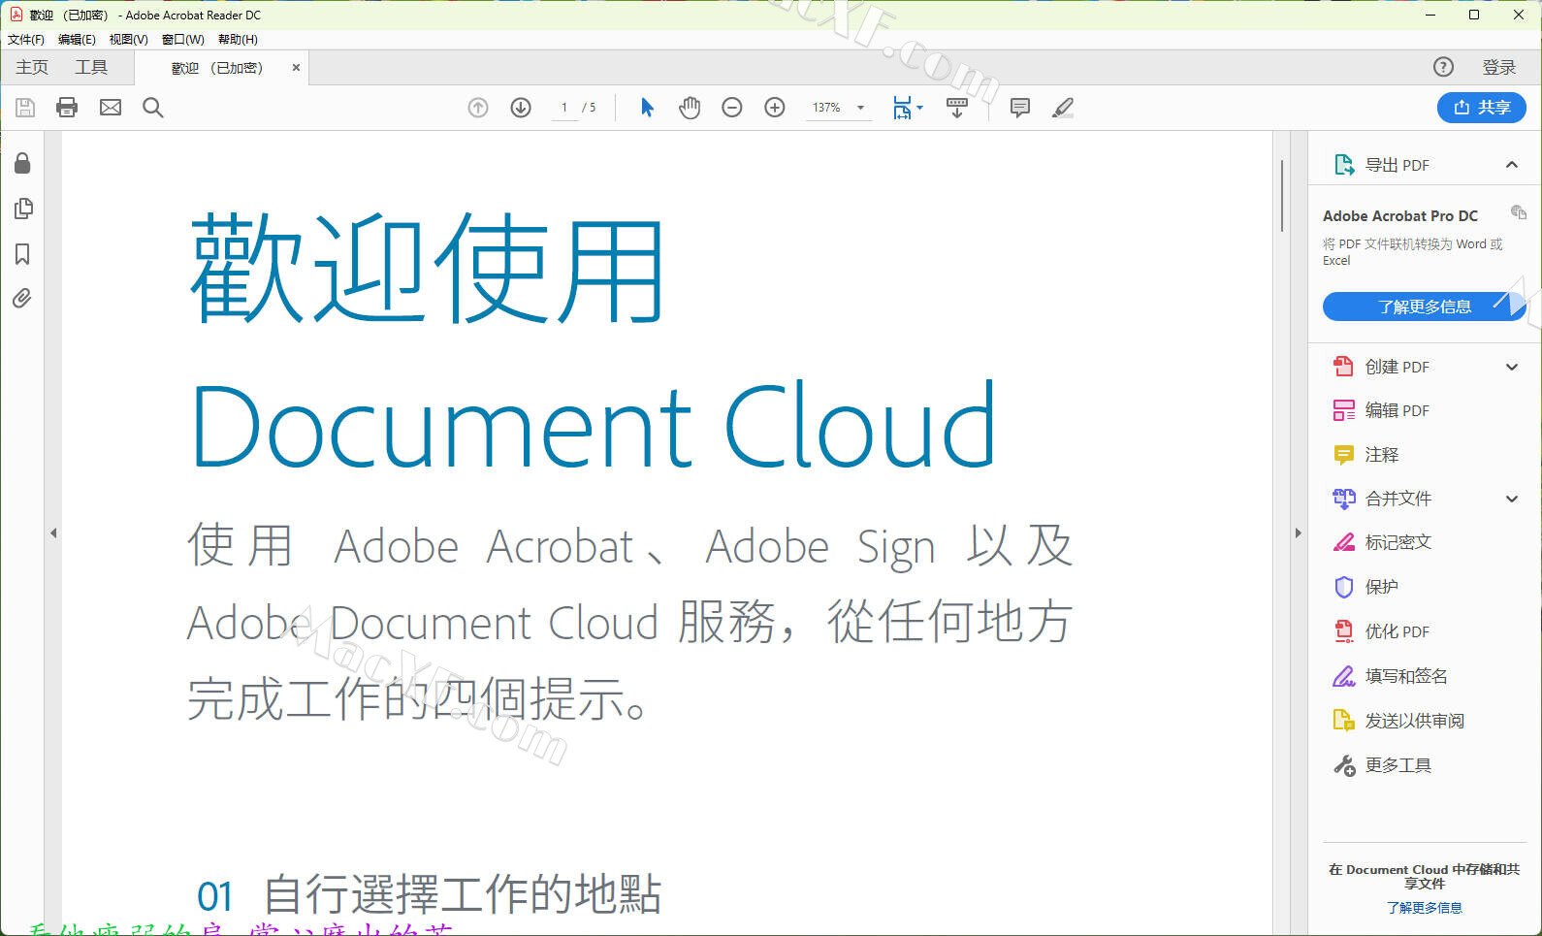Open the Bookmarks panel
This screenshot has width=1542, height=936.
pyautogui.click(x=22, y=254)
